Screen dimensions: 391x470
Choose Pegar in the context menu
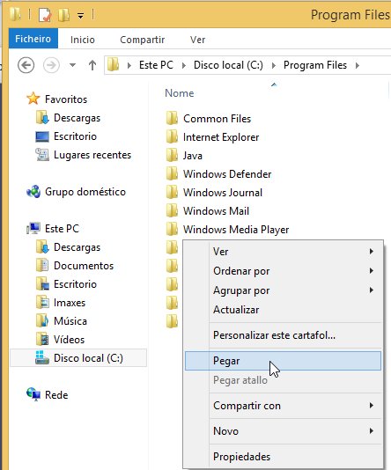point(283,361)
